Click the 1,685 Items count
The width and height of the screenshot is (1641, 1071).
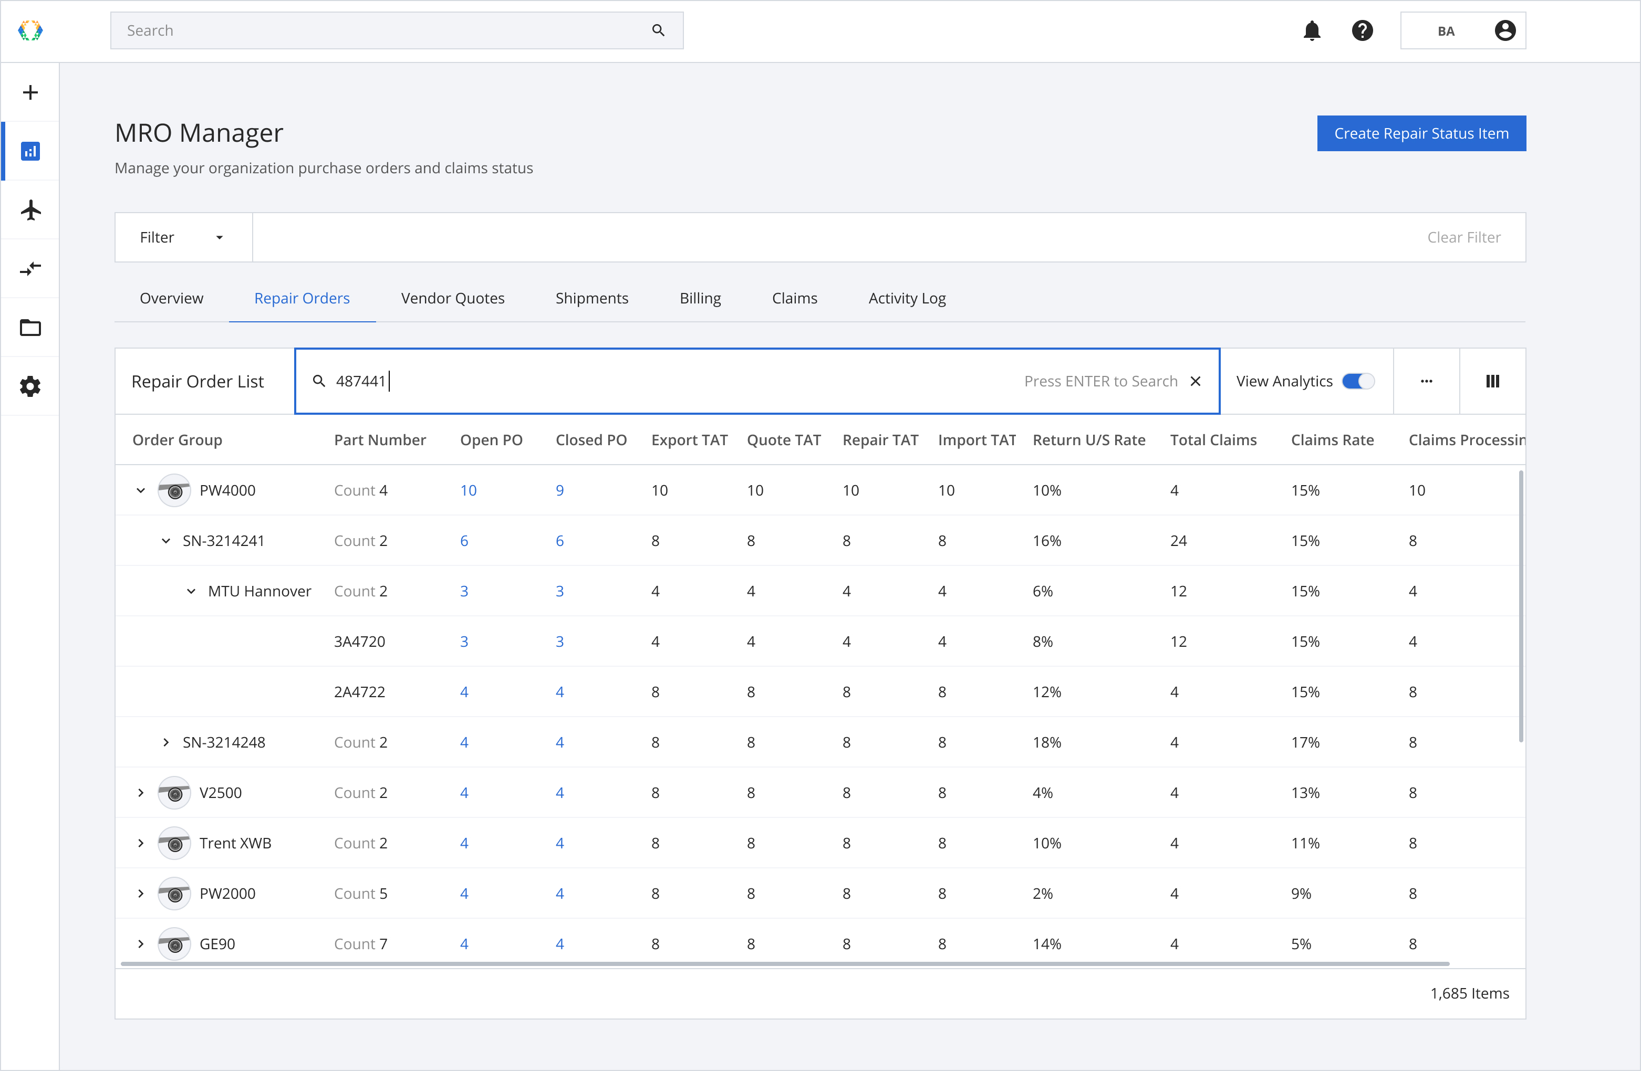[x=1469, y=993]
